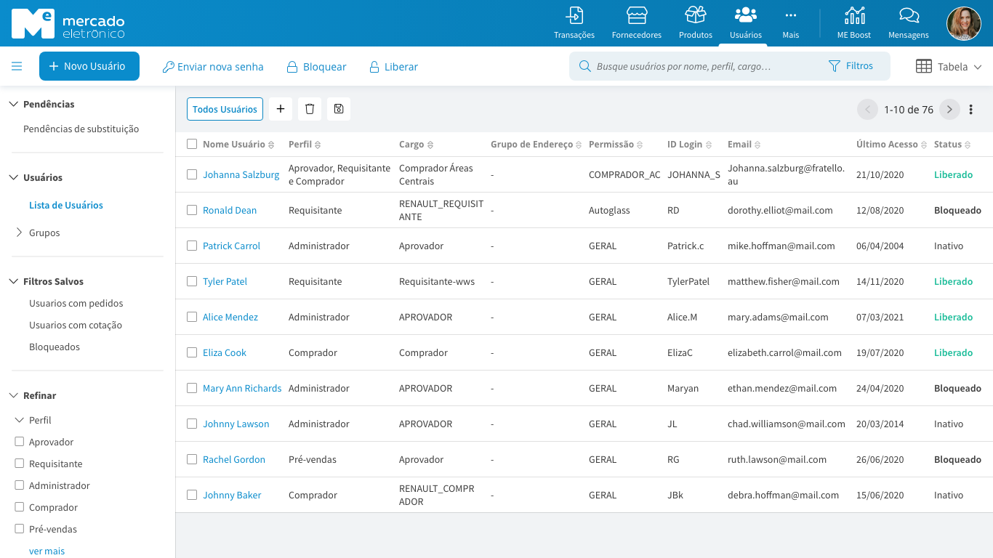Enable the Requisitante refine checkbox
Image resolution: width=993 pixels, height=558 pixels.
[x=20, y=464]
